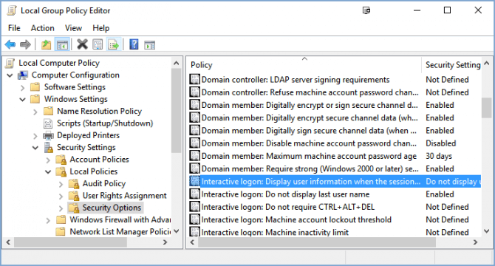Viewport: 495px width, 266px height.
Task: Click the Up one level folder icon
Action: pyautogui.click(x=46, y=44)
